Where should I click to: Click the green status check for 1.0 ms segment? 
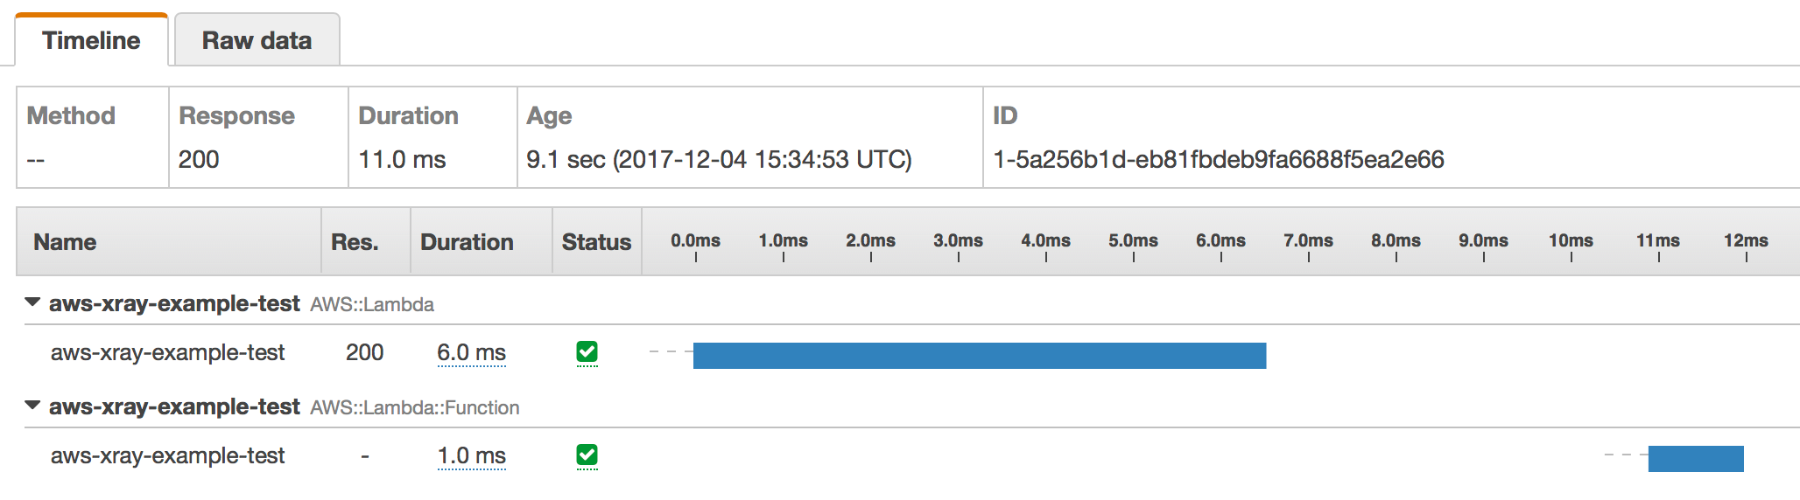587,455
